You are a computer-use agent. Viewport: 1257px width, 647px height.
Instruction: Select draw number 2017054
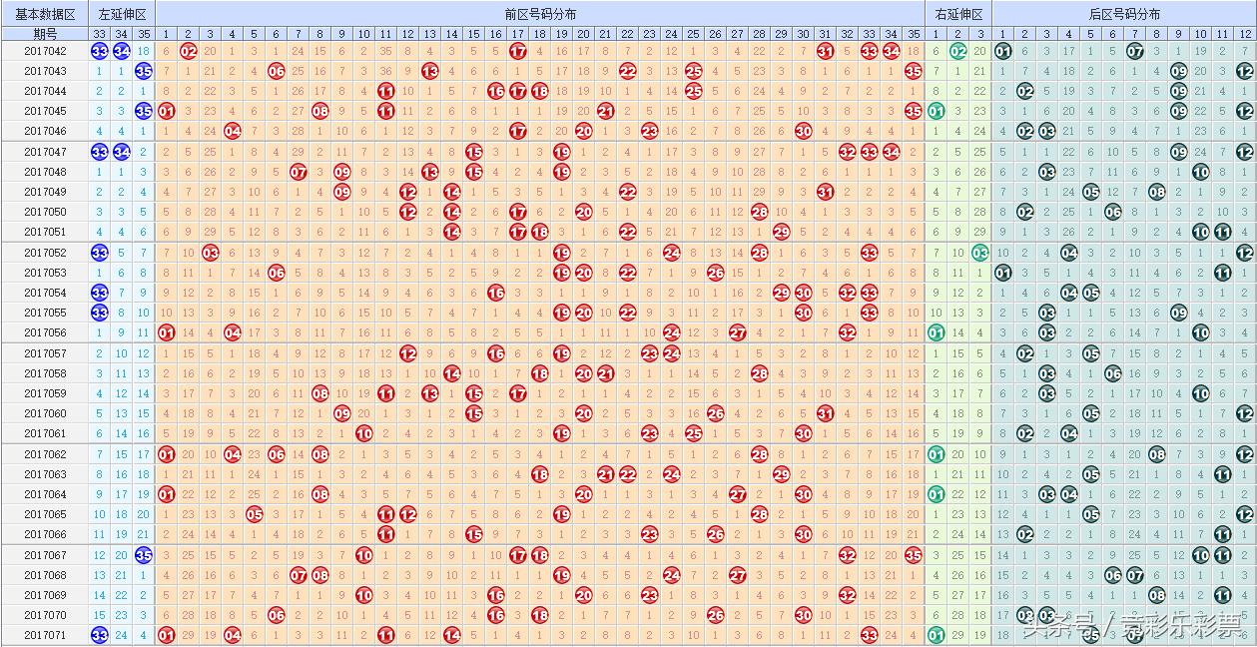(45, 293)
